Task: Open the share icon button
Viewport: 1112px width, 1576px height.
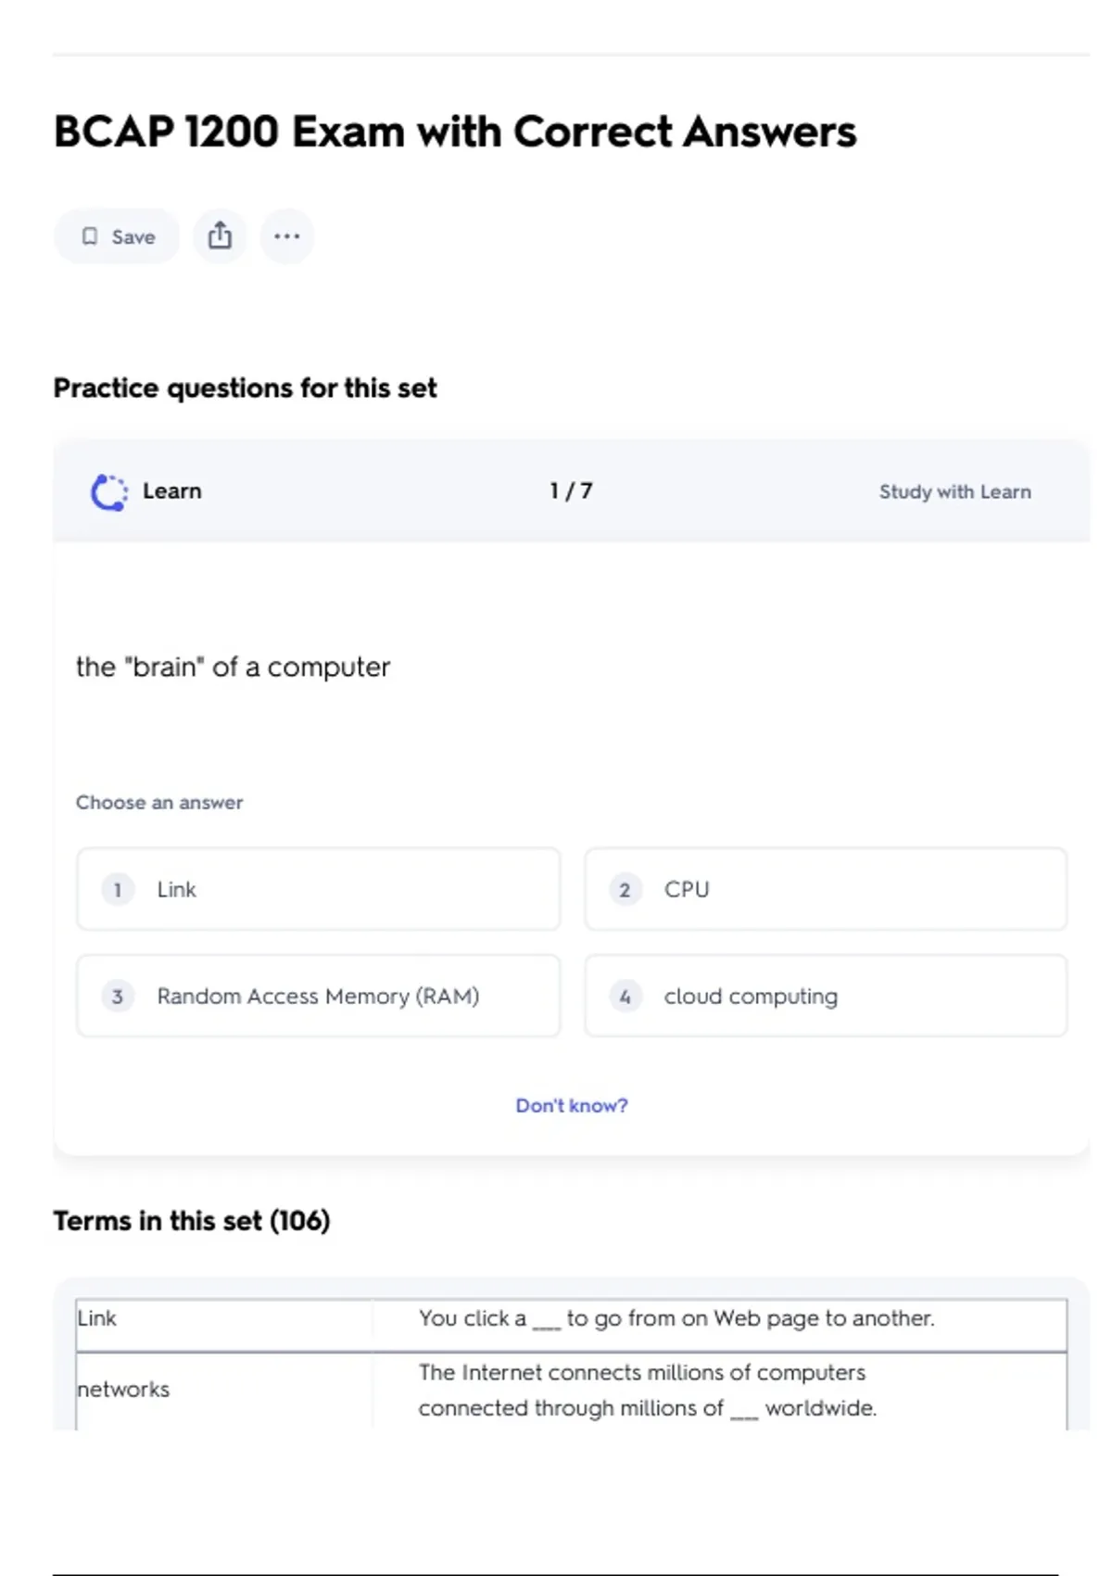Action: tap(220, 236)
